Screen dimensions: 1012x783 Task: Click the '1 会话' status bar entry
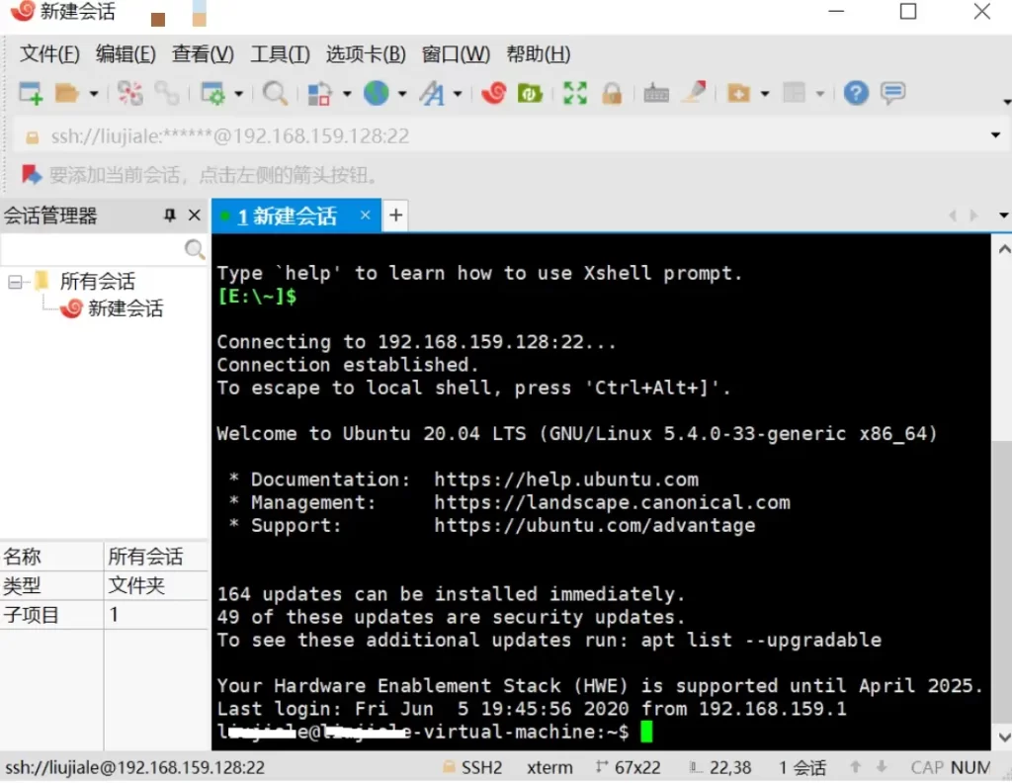(x=802, y=767)
